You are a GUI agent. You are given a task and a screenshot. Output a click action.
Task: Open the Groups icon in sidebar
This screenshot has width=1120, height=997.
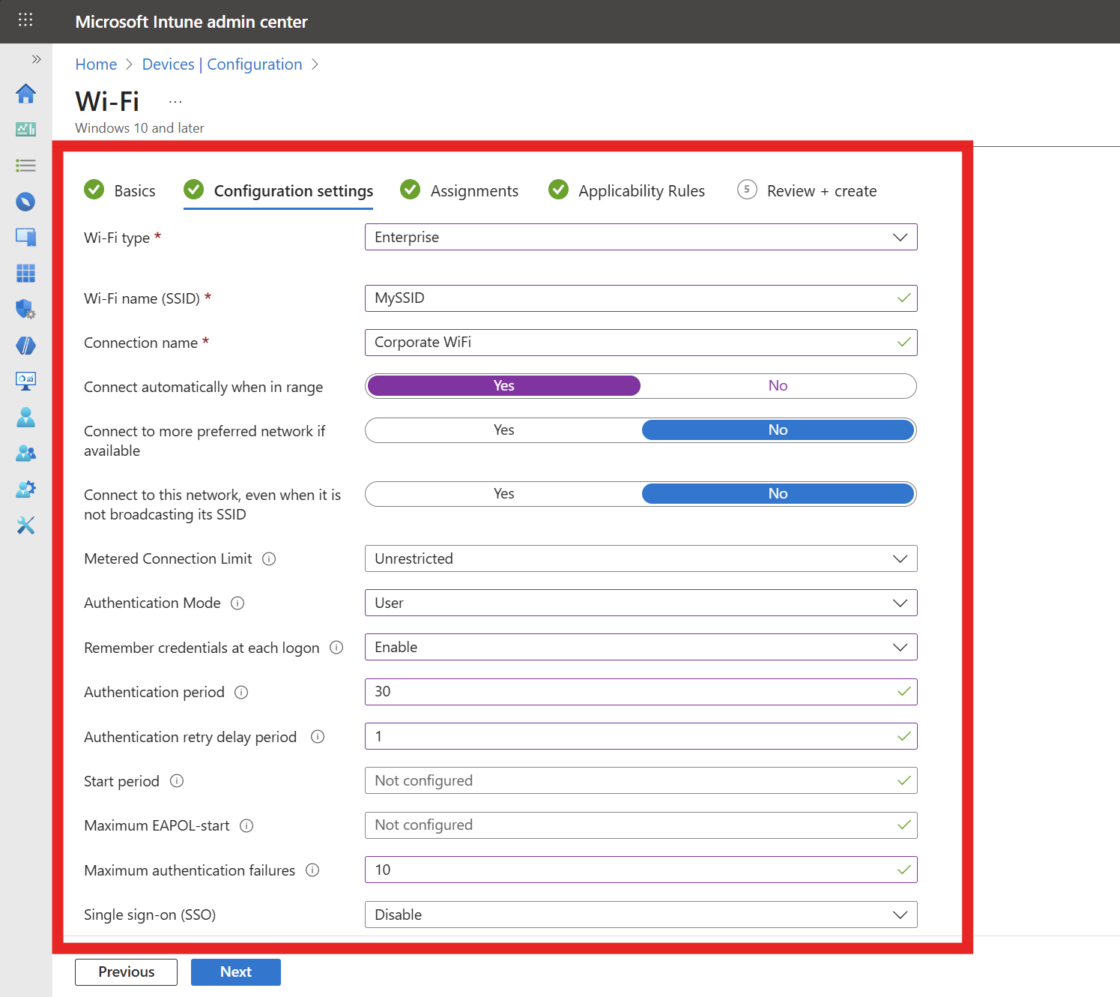coord(25,454)
